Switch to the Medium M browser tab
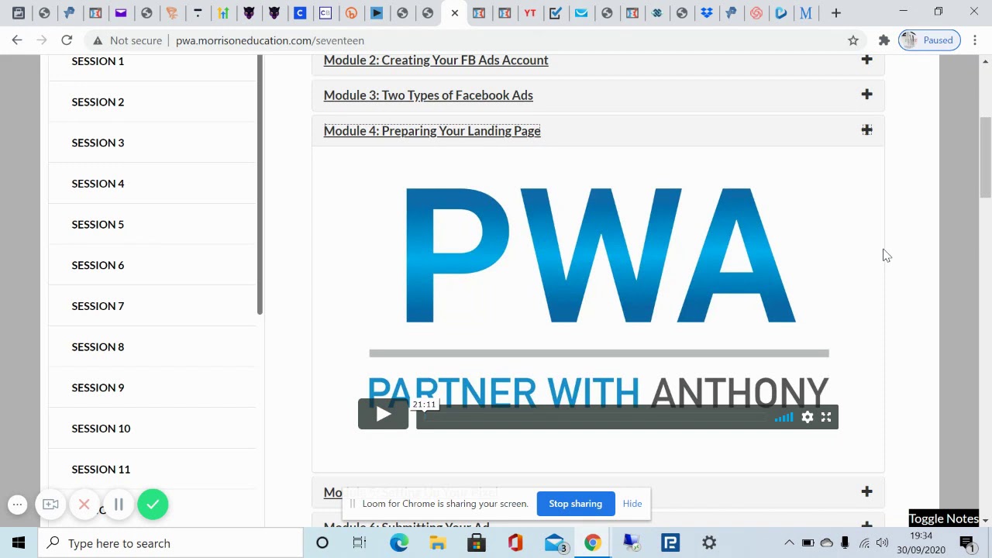 806,13
